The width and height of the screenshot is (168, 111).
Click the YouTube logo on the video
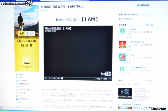point(106,74)
